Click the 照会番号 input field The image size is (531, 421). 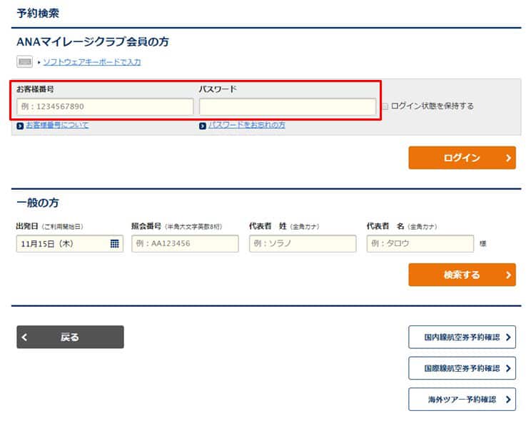click(185, 244)
